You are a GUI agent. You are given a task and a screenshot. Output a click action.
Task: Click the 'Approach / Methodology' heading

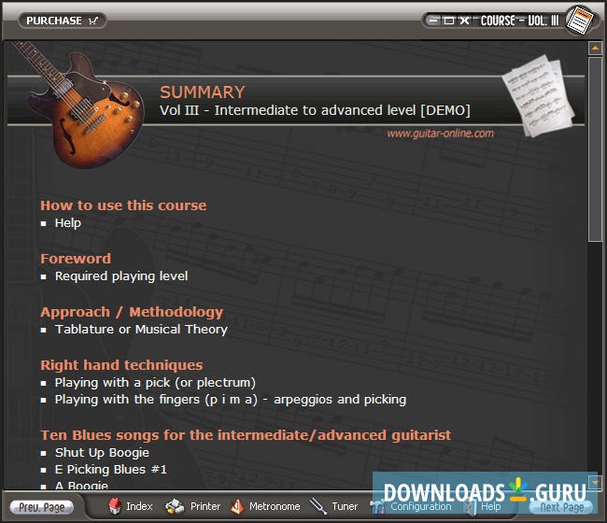pyautogui.click(x=132, y=312)
